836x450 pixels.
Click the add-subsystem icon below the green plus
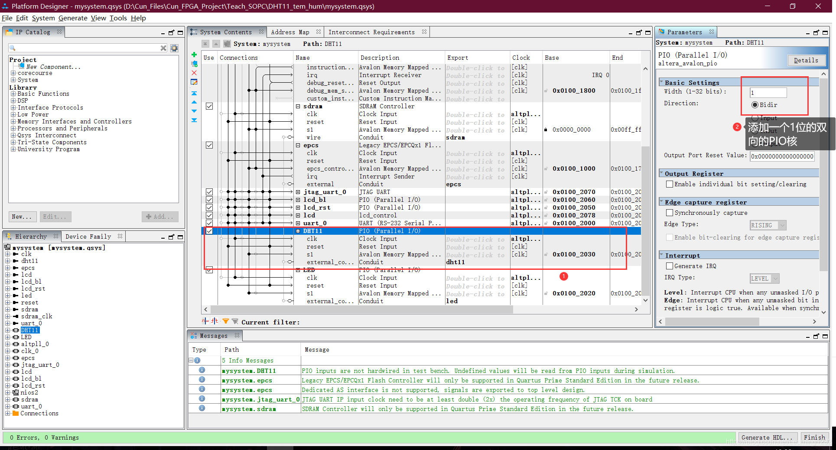click(x=194, y=64)
